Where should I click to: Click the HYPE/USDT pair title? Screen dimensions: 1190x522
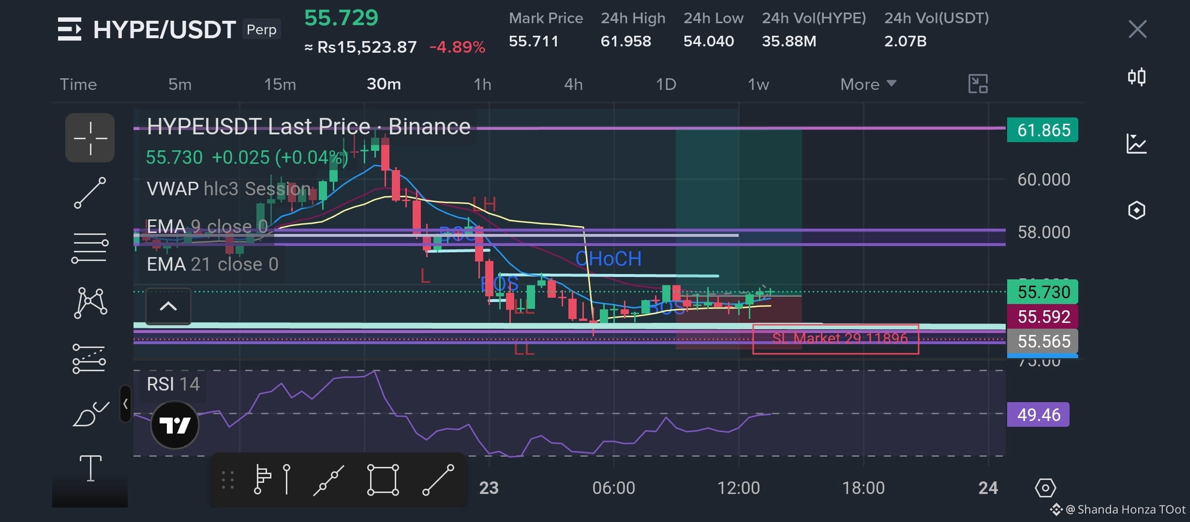(x=164, y=30)
